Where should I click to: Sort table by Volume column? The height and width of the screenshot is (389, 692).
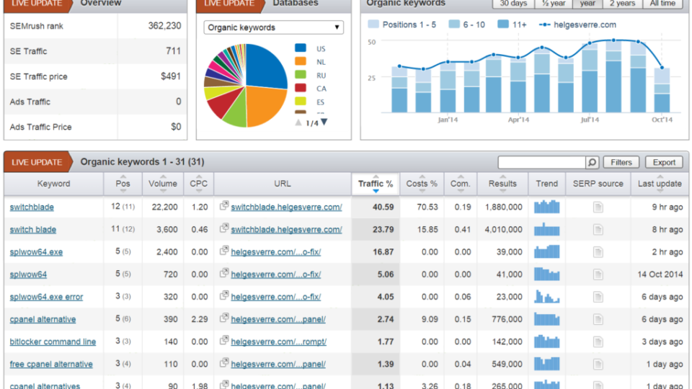click(163, 184)
